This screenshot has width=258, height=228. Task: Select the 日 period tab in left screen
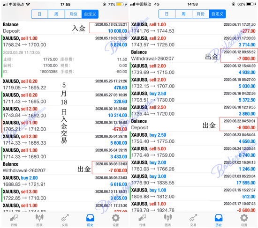pos(39,14)
